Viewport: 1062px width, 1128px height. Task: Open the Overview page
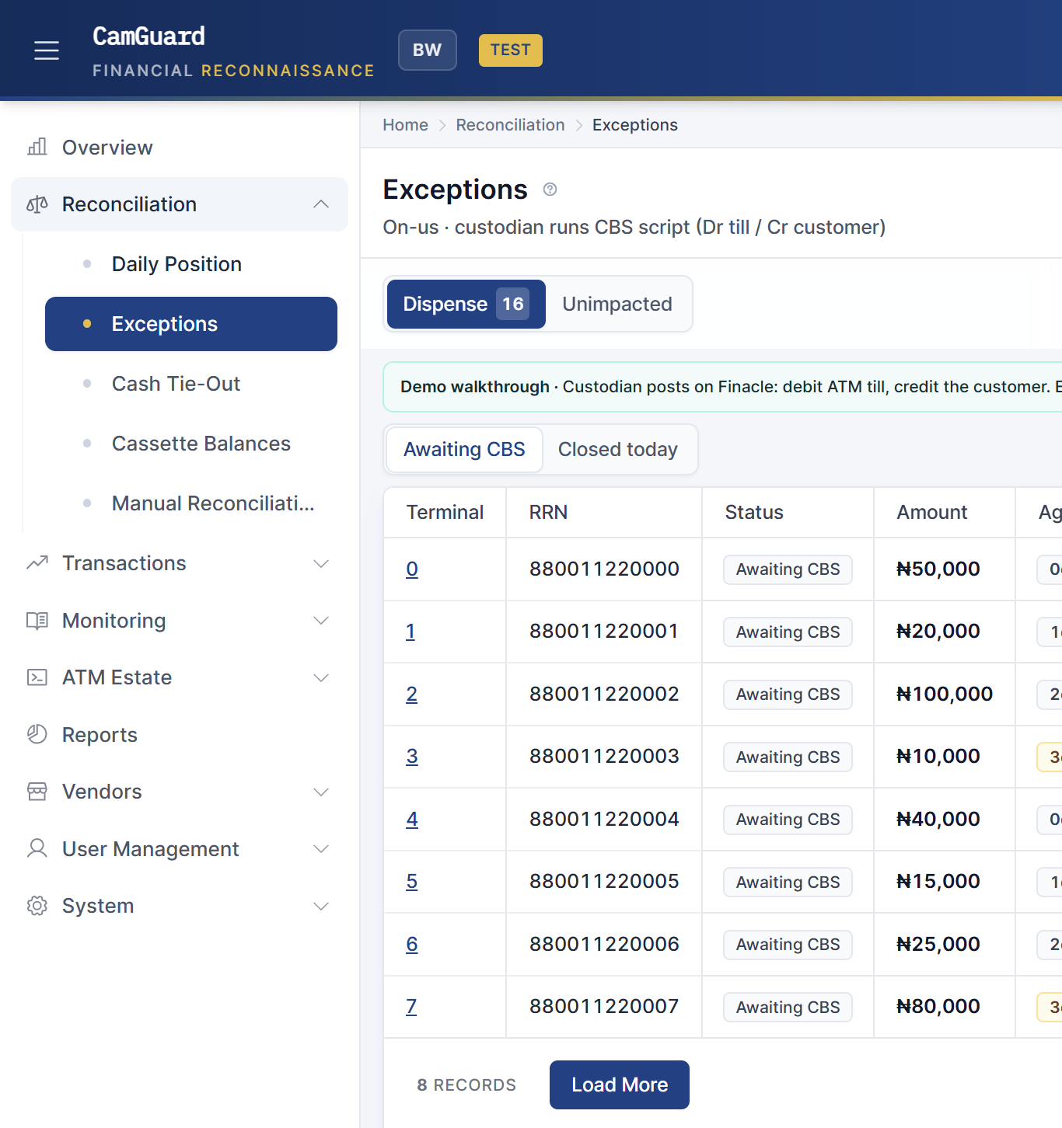[x=180, y=147]
